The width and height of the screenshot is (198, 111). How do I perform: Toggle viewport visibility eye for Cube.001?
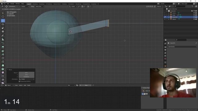click(x=194, y=17)
